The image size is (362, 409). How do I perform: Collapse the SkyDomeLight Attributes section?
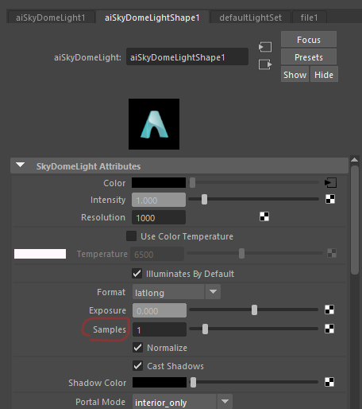click(21, 166)
